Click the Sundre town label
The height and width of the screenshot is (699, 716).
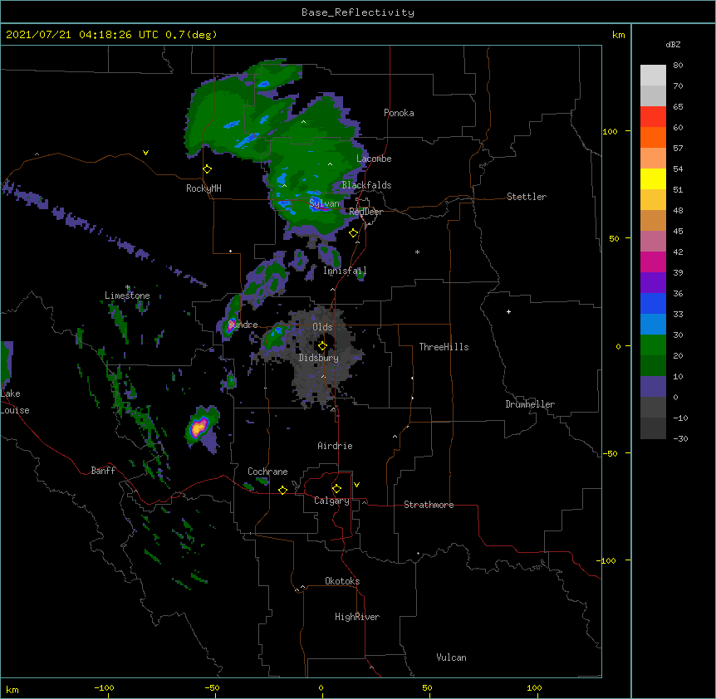(243, 325)
